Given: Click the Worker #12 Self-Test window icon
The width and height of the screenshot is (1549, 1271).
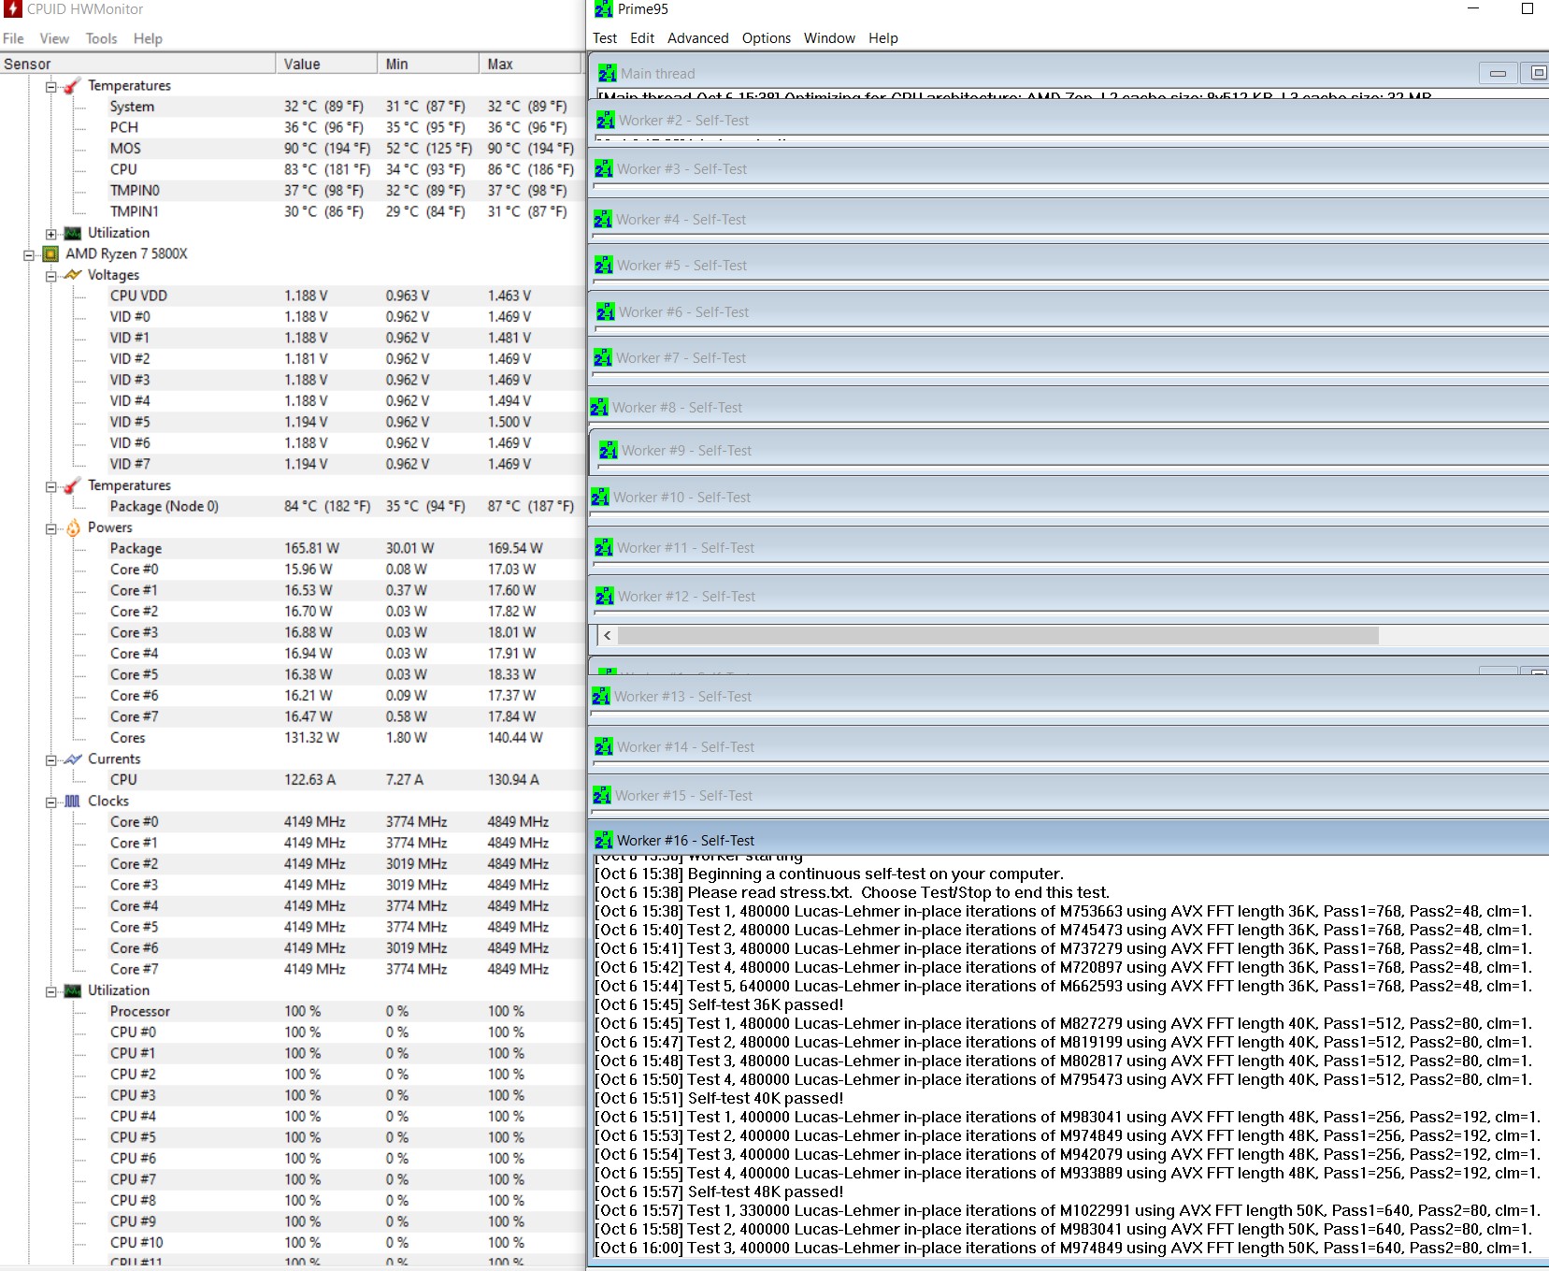Looking at the screenshot, I should pyautogui.click(x=605, y=597).
